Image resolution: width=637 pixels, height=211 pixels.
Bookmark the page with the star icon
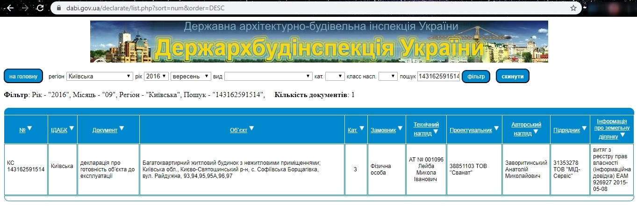point(573,8)
